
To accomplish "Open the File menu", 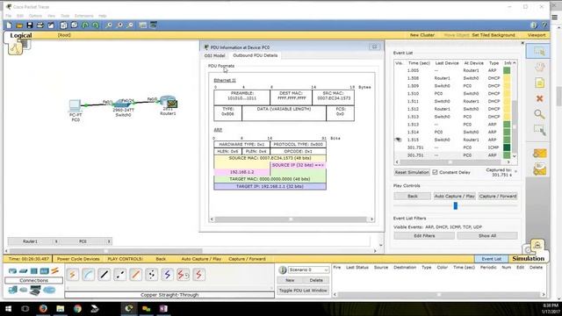I will 8,16.
